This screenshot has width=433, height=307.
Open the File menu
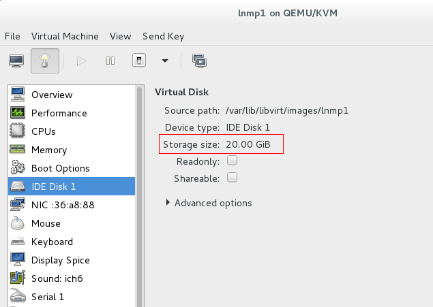coord(12,36)
